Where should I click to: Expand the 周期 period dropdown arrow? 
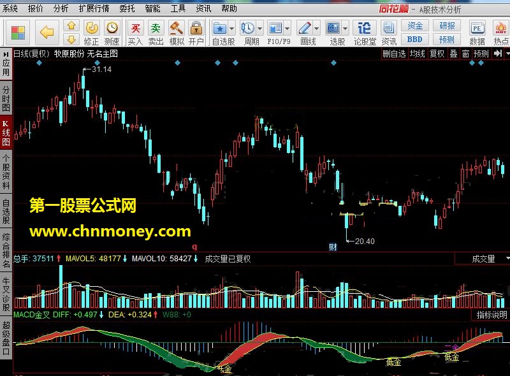click(259, 29)
